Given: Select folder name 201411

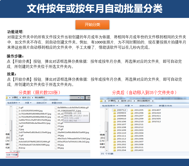Looking at the screenshot, I should (156, 116).
